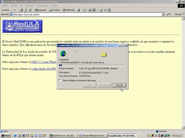Toggle 'Cerrar el diálogo al terminar' checkbox
Viewport: 185px width, 138px height.
coord(60,80)
